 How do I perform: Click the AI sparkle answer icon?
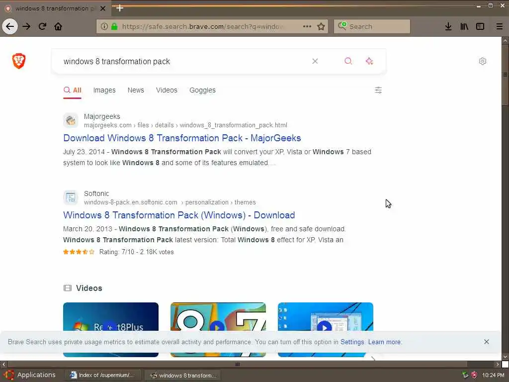pyautogui.click(x=369, y=61)
